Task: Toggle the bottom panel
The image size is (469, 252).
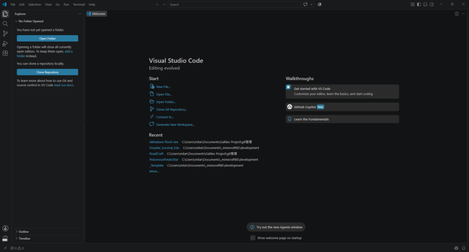Action: point(425,5)
